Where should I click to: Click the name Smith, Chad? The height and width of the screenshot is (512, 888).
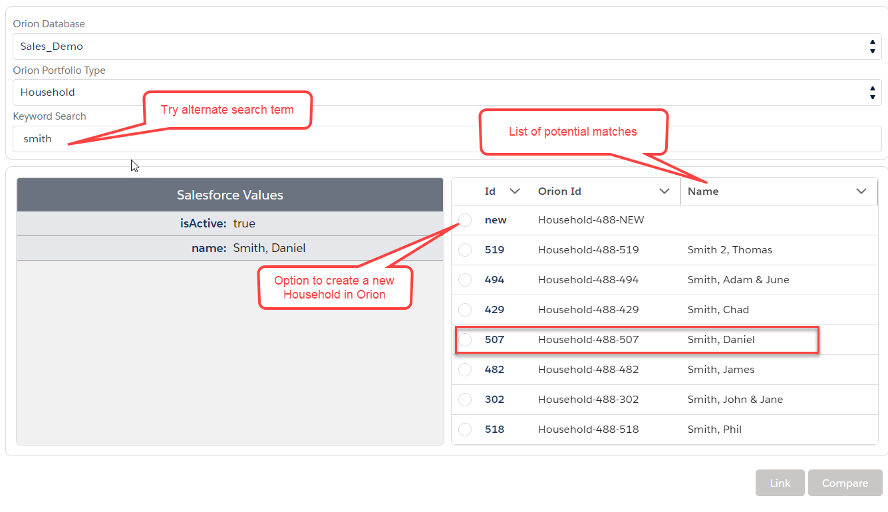click(718, 310)
